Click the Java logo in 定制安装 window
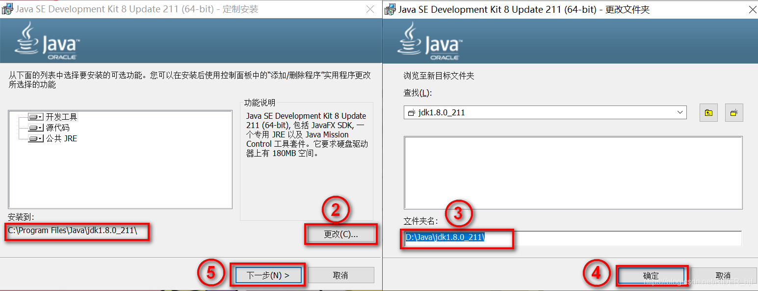The image size is (758, 291). pyautogui.click(x=47, y=41)
